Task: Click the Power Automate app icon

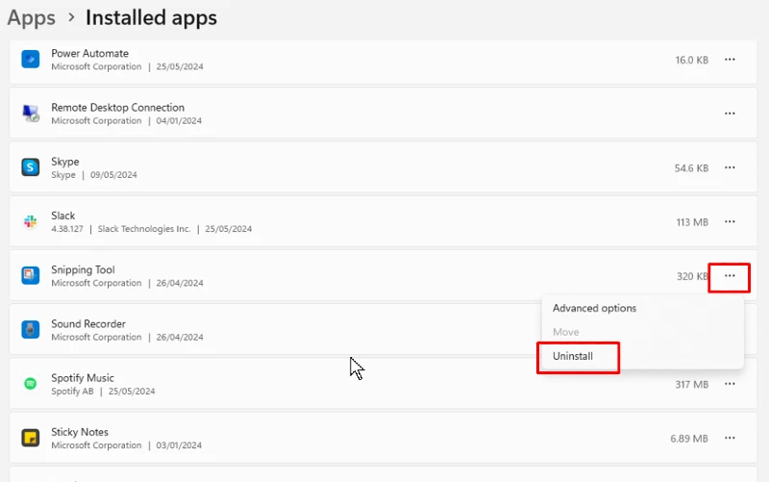Action: 31,60
